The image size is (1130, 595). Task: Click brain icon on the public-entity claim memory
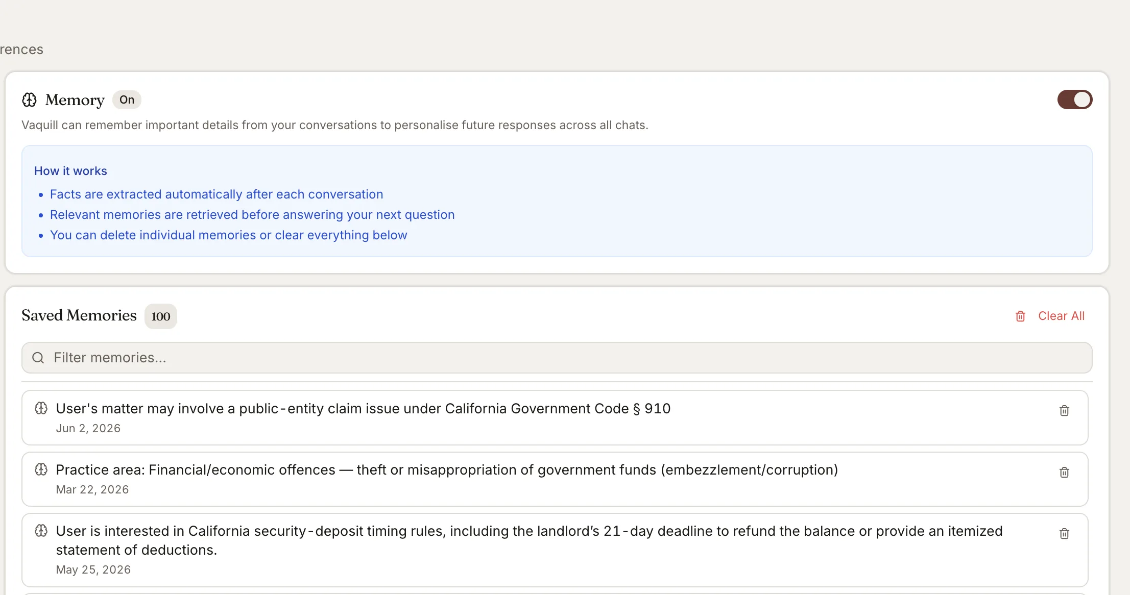point(41,408)
